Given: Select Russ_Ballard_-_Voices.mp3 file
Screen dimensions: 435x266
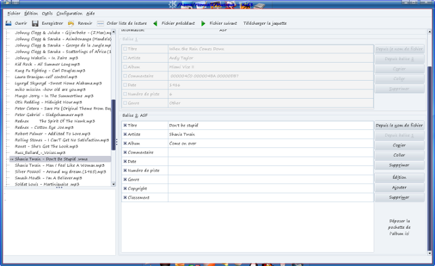Looking at the screenshot, I should click(40, 153).
